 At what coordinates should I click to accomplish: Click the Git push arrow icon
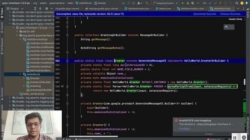click(x=220, y=3)
